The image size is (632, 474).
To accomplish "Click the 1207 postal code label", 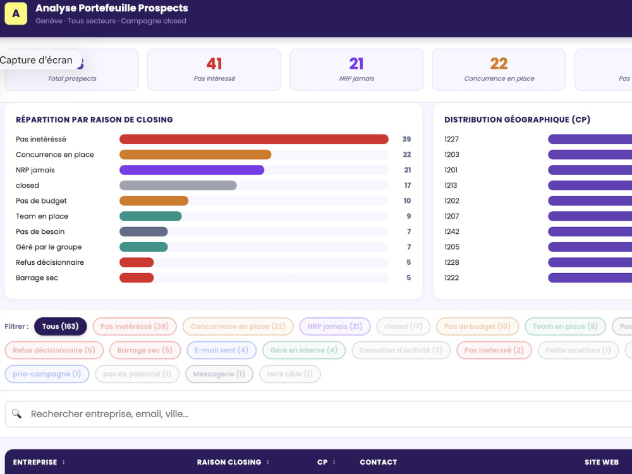I will point(451,216).
